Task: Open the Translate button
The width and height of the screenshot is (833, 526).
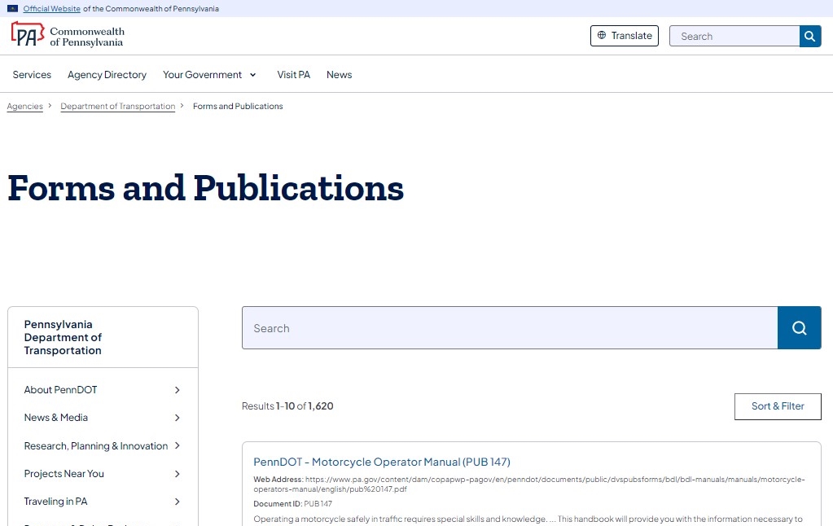Action: tap(625, 36)
